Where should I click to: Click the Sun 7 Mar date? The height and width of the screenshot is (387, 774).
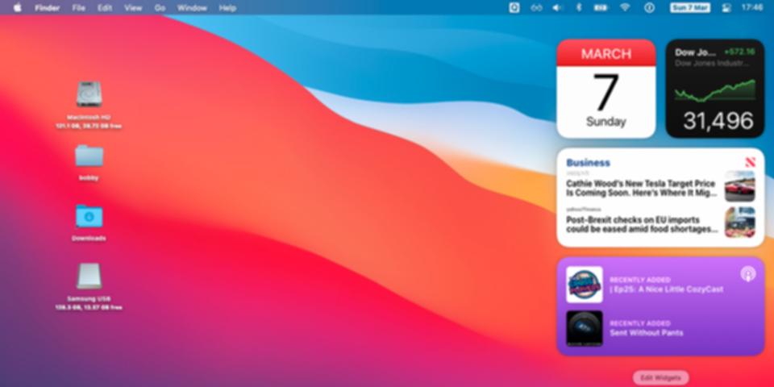coord(690,7)
